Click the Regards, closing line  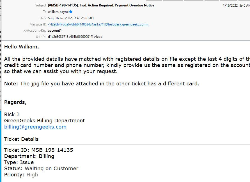coord(15,102)
